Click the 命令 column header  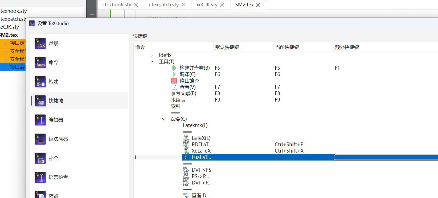tap(174, 47)
